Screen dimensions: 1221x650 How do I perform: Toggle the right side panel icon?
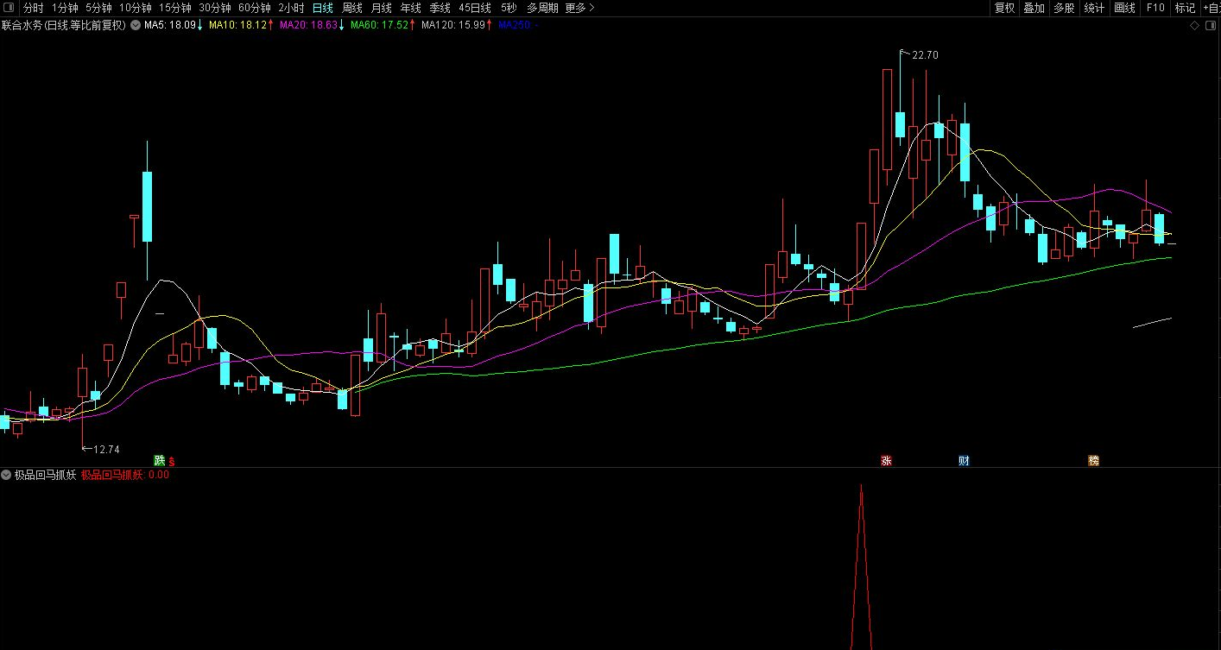pyautogui.click(x=1211, y=25)
